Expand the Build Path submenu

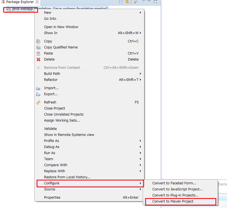[x=52, y=74]
